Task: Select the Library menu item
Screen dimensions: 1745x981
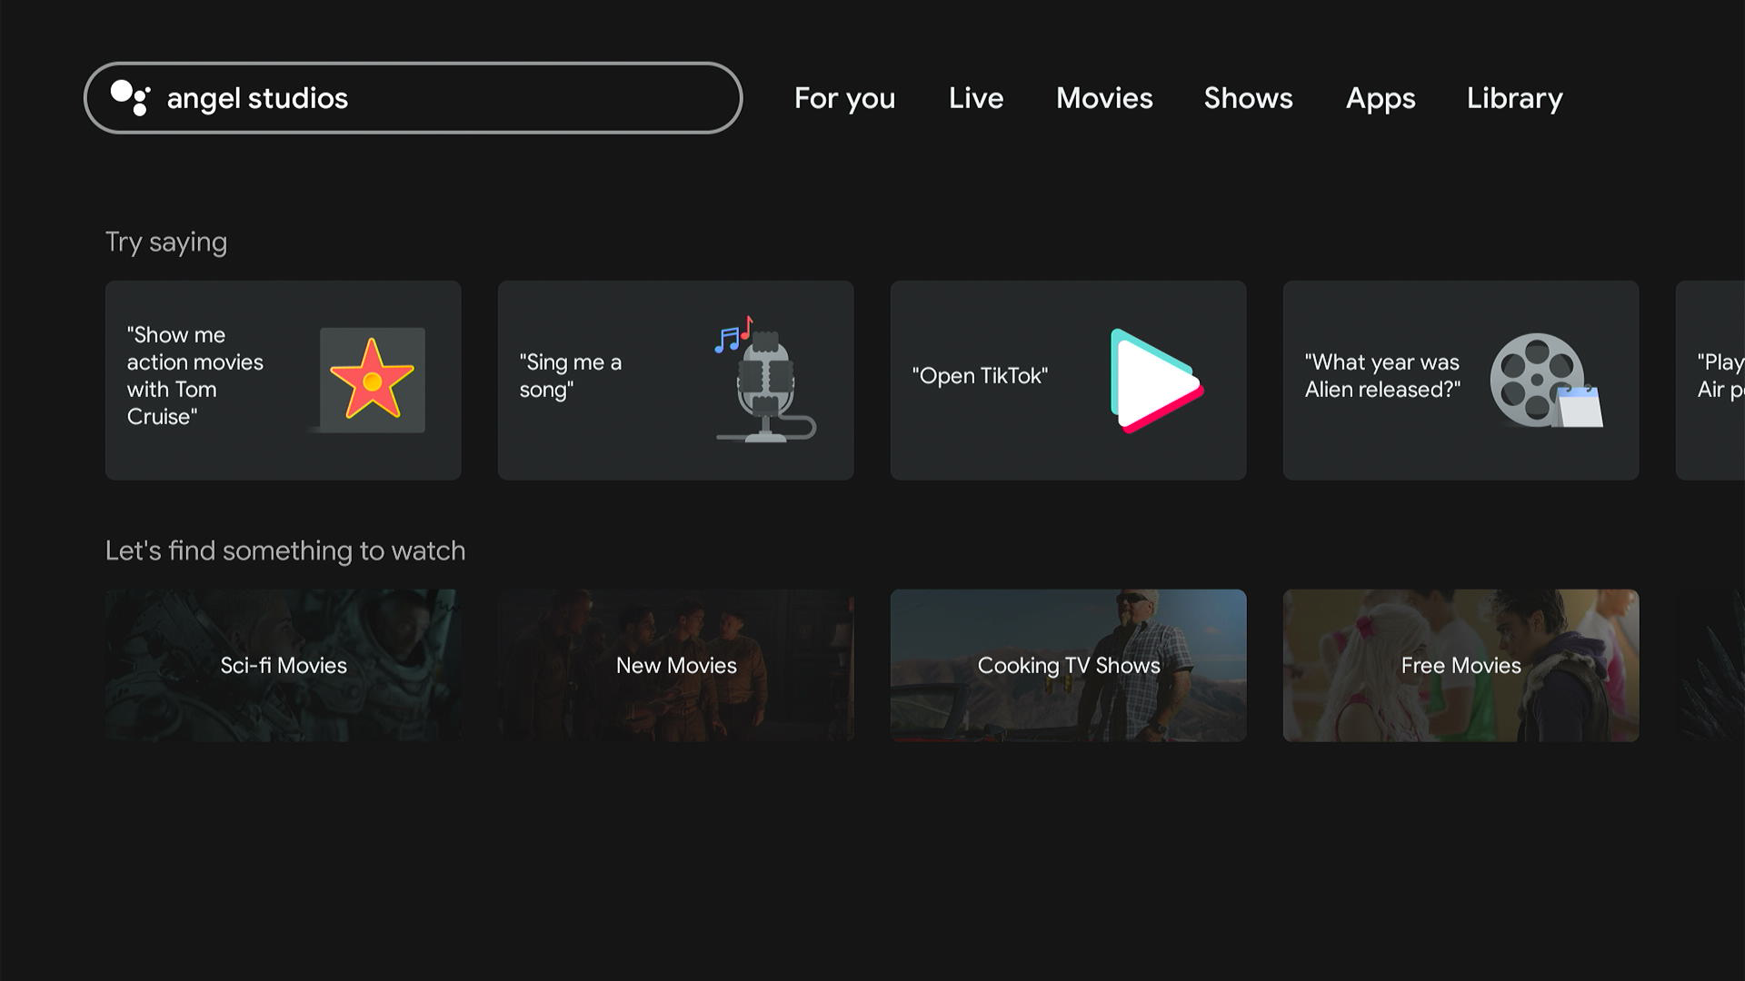Action: coord(1513,98)
